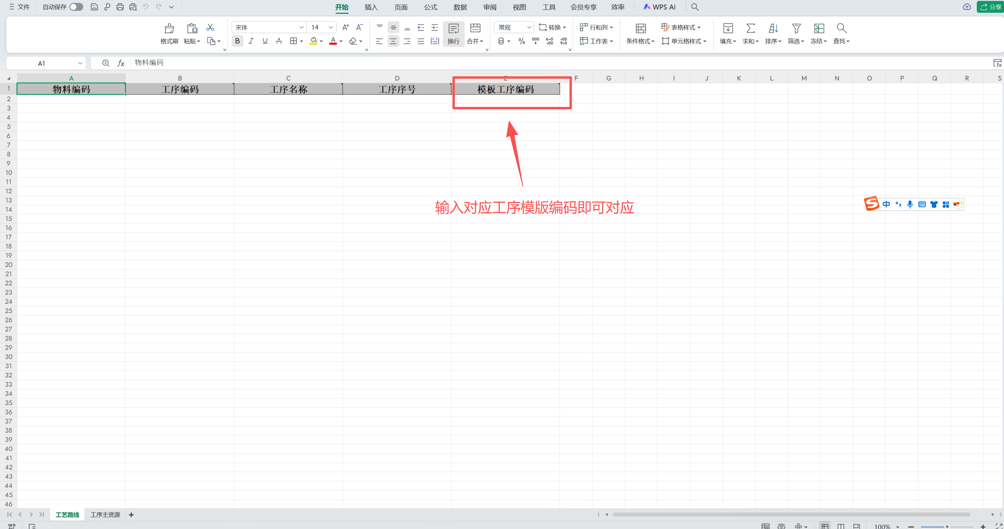The height and width of the screenshot is (529, 1004).
Task: Switch to the 工序主资源 sheet tab
Action: [x=105, y=514]
